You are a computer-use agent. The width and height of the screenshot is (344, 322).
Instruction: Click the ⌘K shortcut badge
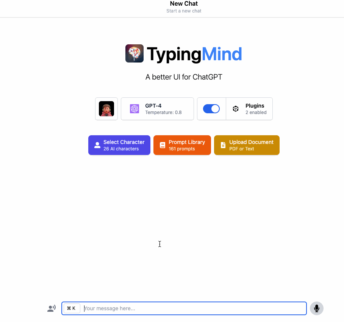tap(72, 308)
